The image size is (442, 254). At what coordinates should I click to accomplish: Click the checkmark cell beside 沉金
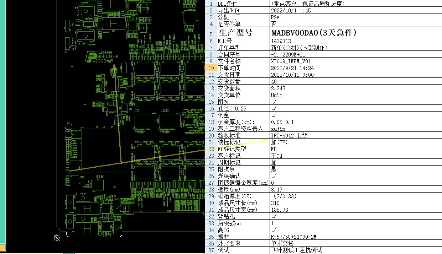[356, 115]
